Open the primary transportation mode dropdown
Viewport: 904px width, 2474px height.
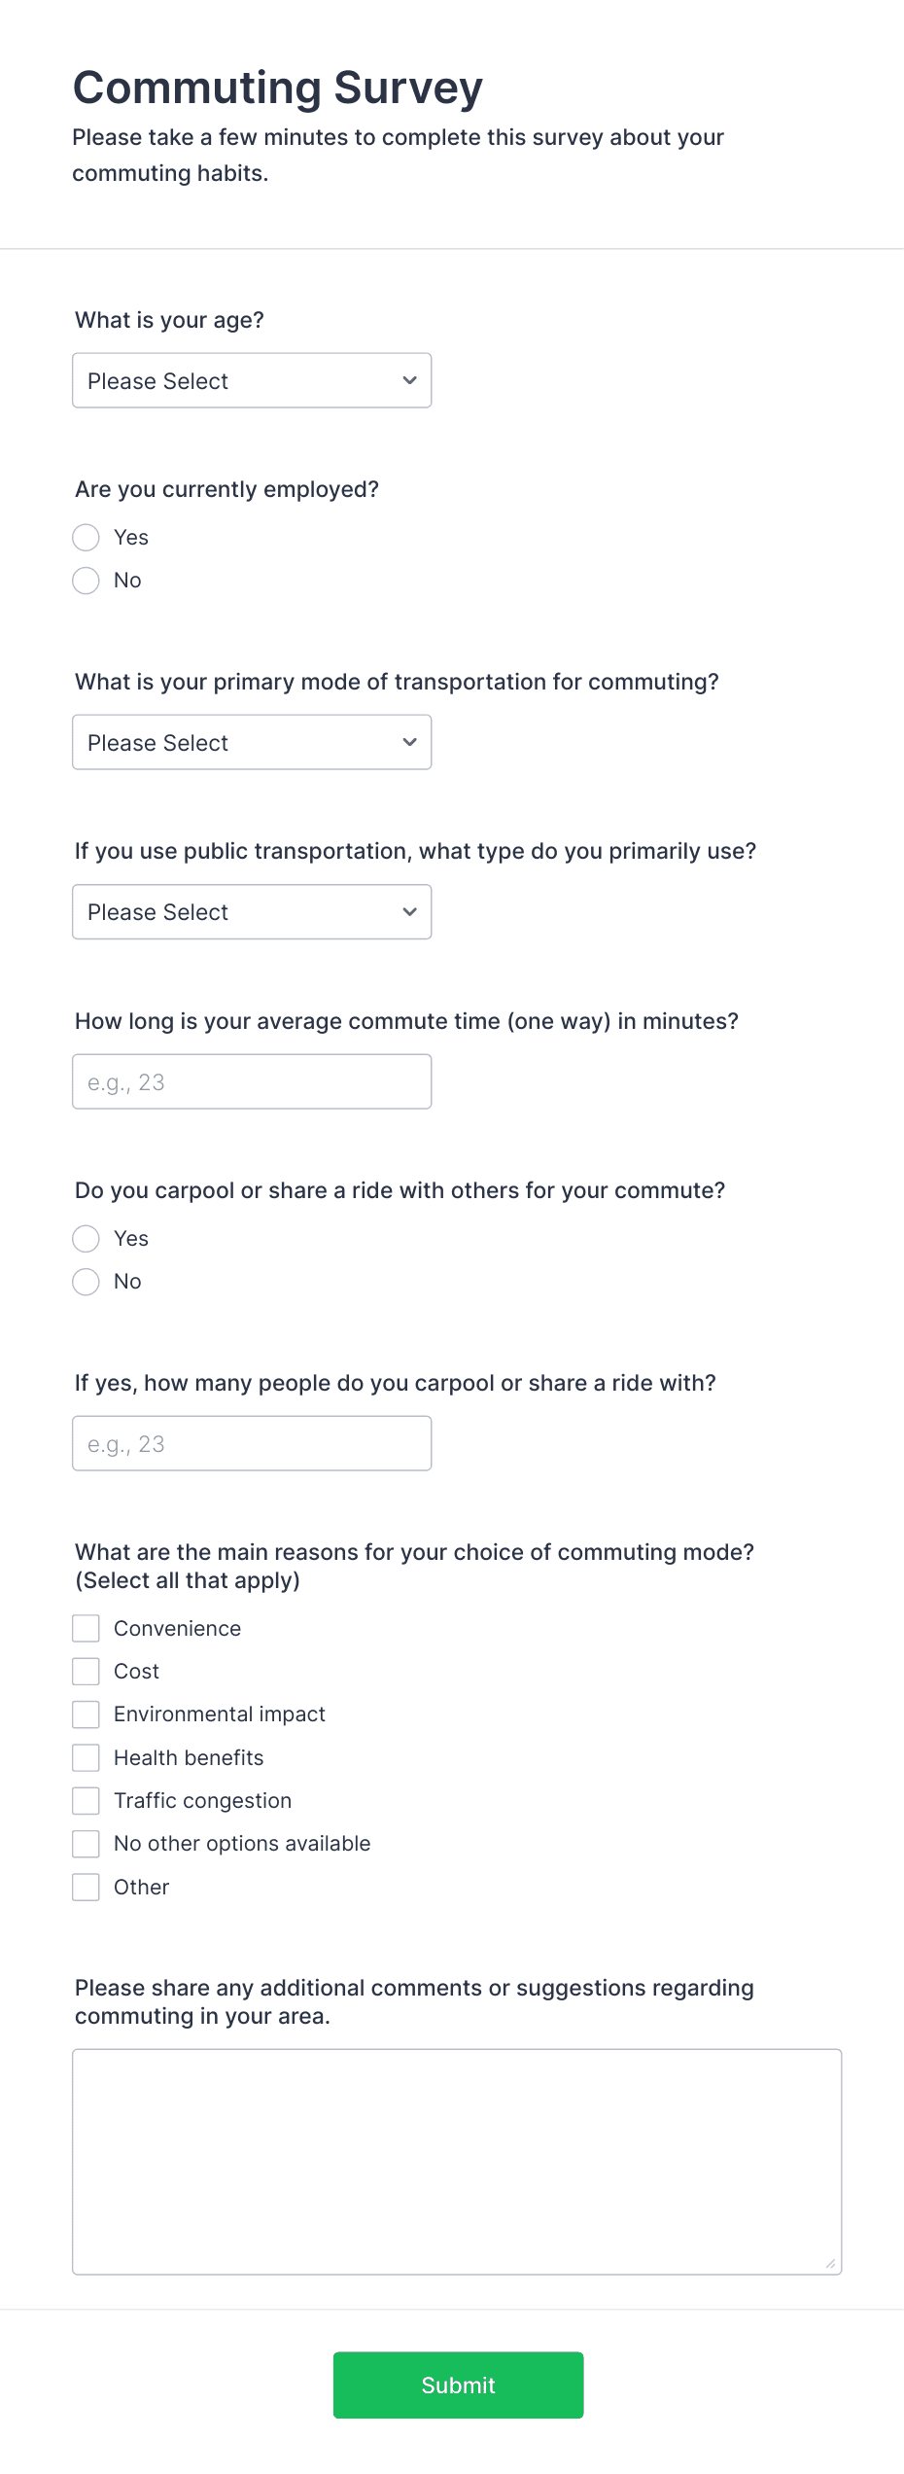tap(251, 742)
